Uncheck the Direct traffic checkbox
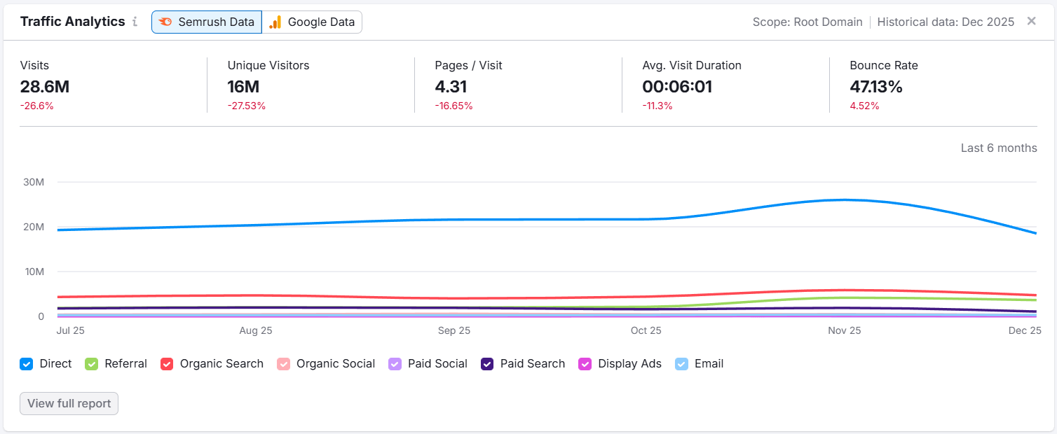 [x=27, y=364]
